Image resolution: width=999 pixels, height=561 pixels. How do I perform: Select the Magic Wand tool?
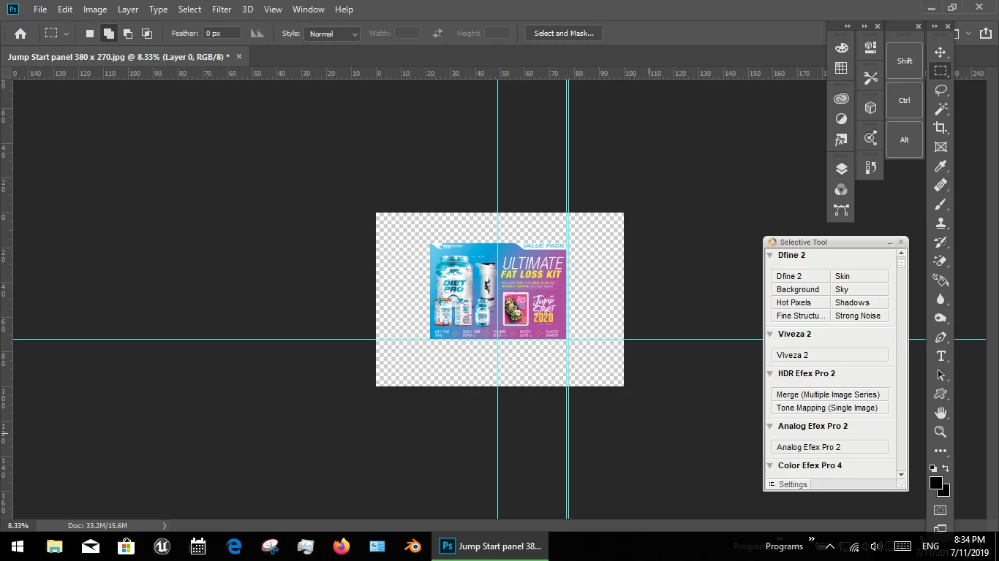pyautogui.click(x=940, y=109)
